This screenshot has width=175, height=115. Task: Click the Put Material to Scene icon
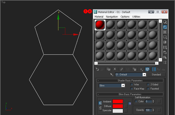click(102, 69)
